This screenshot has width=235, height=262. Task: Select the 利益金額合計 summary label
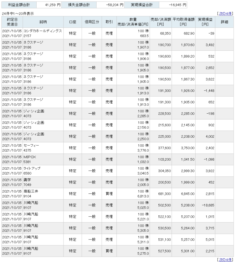point(19,5)
